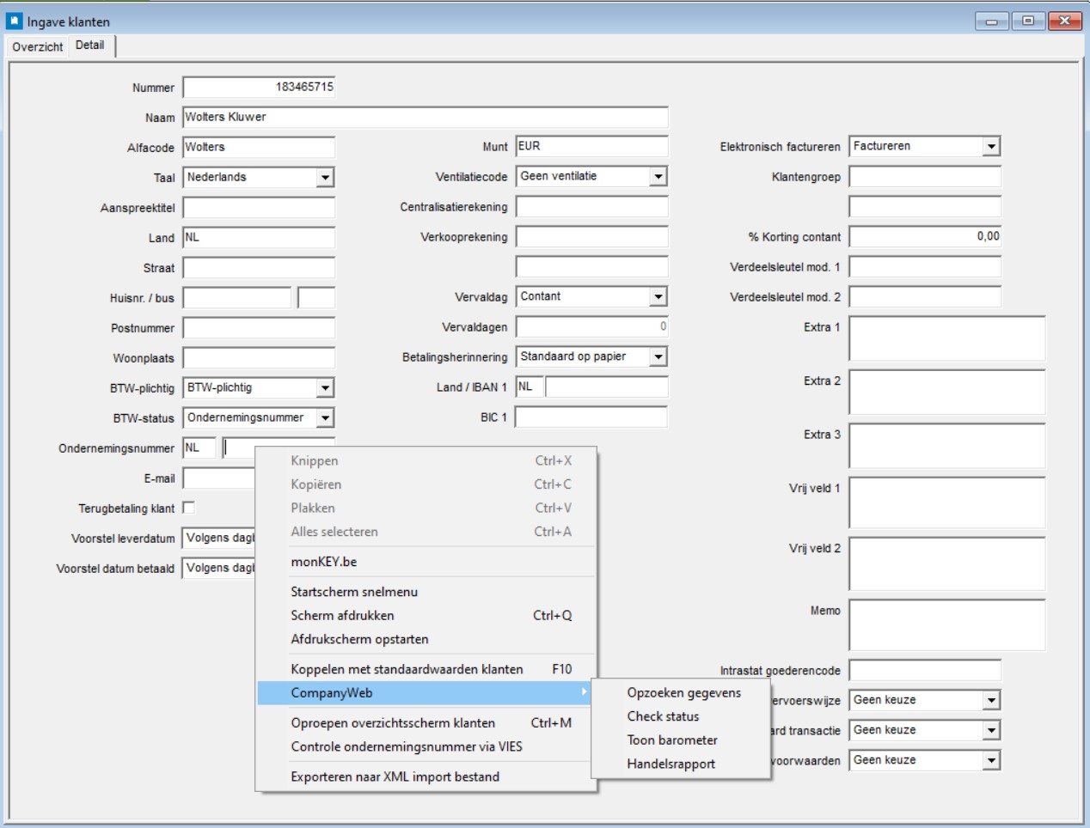Open the Taal dropdown
This screenshot has width=1090, height=828.
(x=324, y=178)
